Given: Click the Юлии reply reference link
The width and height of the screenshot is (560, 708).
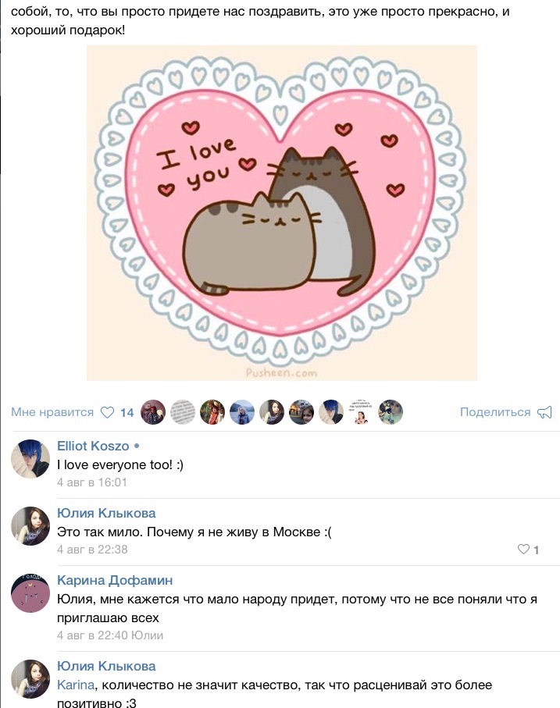Looking at the screenshot, I should coord(147,635).
